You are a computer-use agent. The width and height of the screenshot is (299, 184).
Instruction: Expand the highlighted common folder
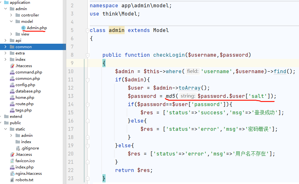(5, 47)
